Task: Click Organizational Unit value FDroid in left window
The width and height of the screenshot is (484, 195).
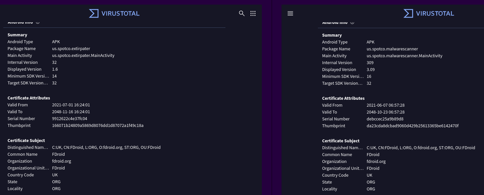Action: 59,168
